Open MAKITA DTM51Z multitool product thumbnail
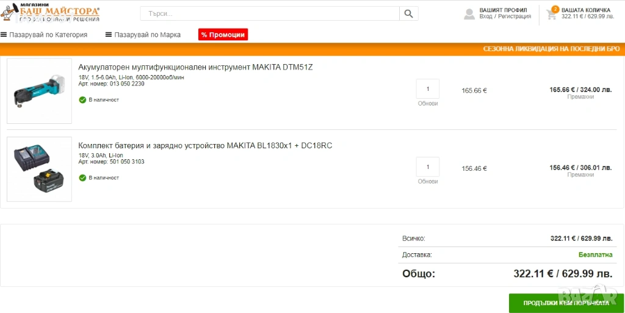 click(x=39, y=91)
